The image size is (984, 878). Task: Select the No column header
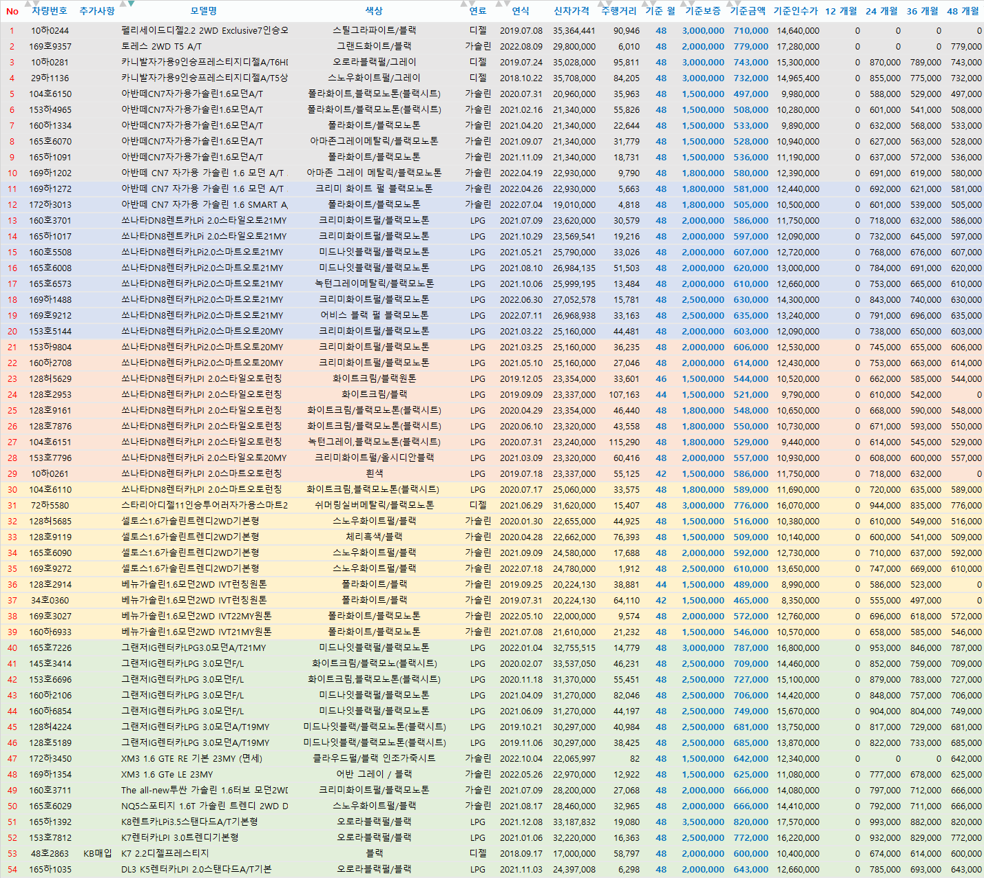12,12
